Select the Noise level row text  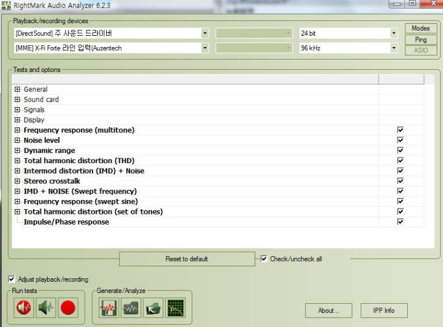pyautogui.click(x=42, y=140)
